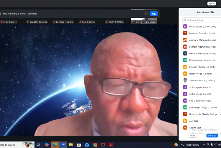Click Annmaria Mahaga's AM avatar icon
The height and width of the screenshot is (148, 221).
click(185, 40)
